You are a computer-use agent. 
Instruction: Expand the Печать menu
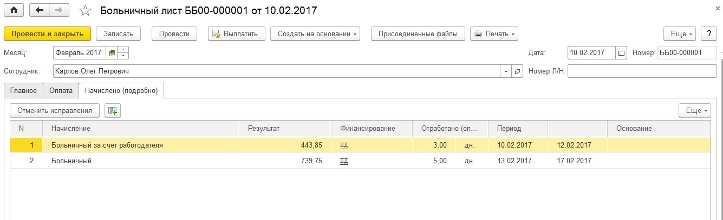click(x=494, y=34)
